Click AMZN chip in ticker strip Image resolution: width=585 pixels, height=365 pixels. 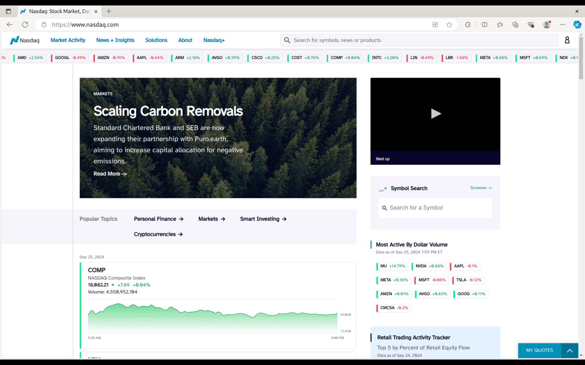(x=111, y=58)
